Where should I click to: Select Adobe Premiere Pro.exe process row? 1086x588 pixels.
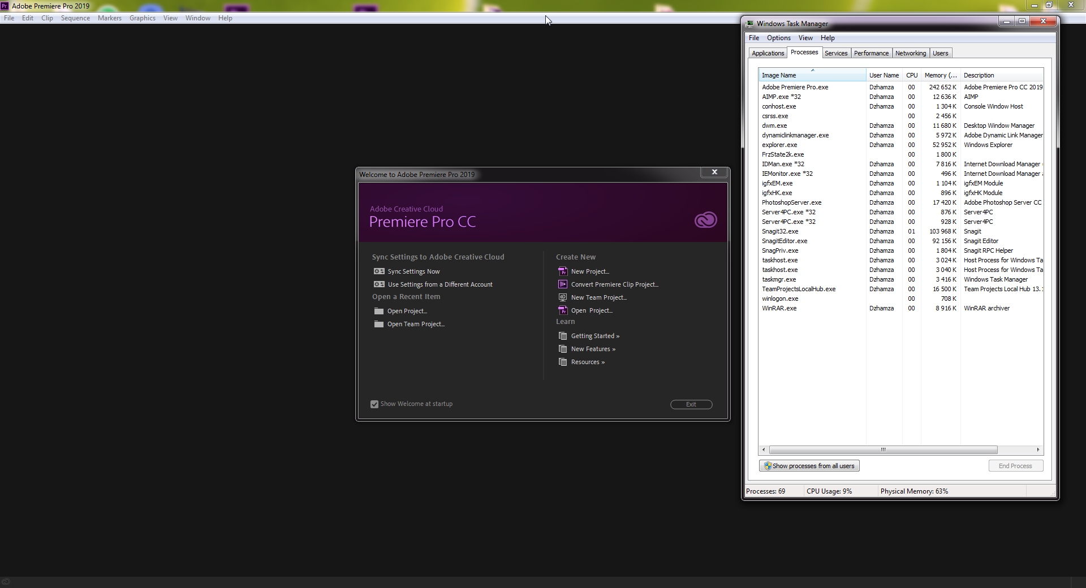(x=901, y=87)
